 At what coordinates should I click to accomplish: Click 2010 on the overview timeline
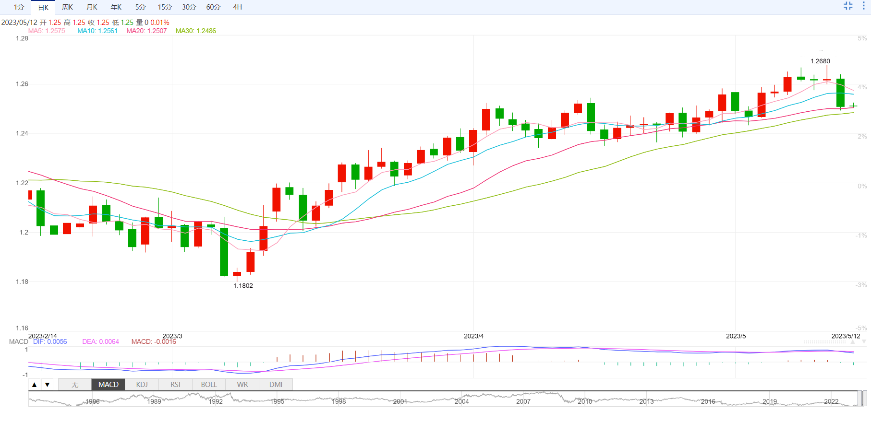585,401
